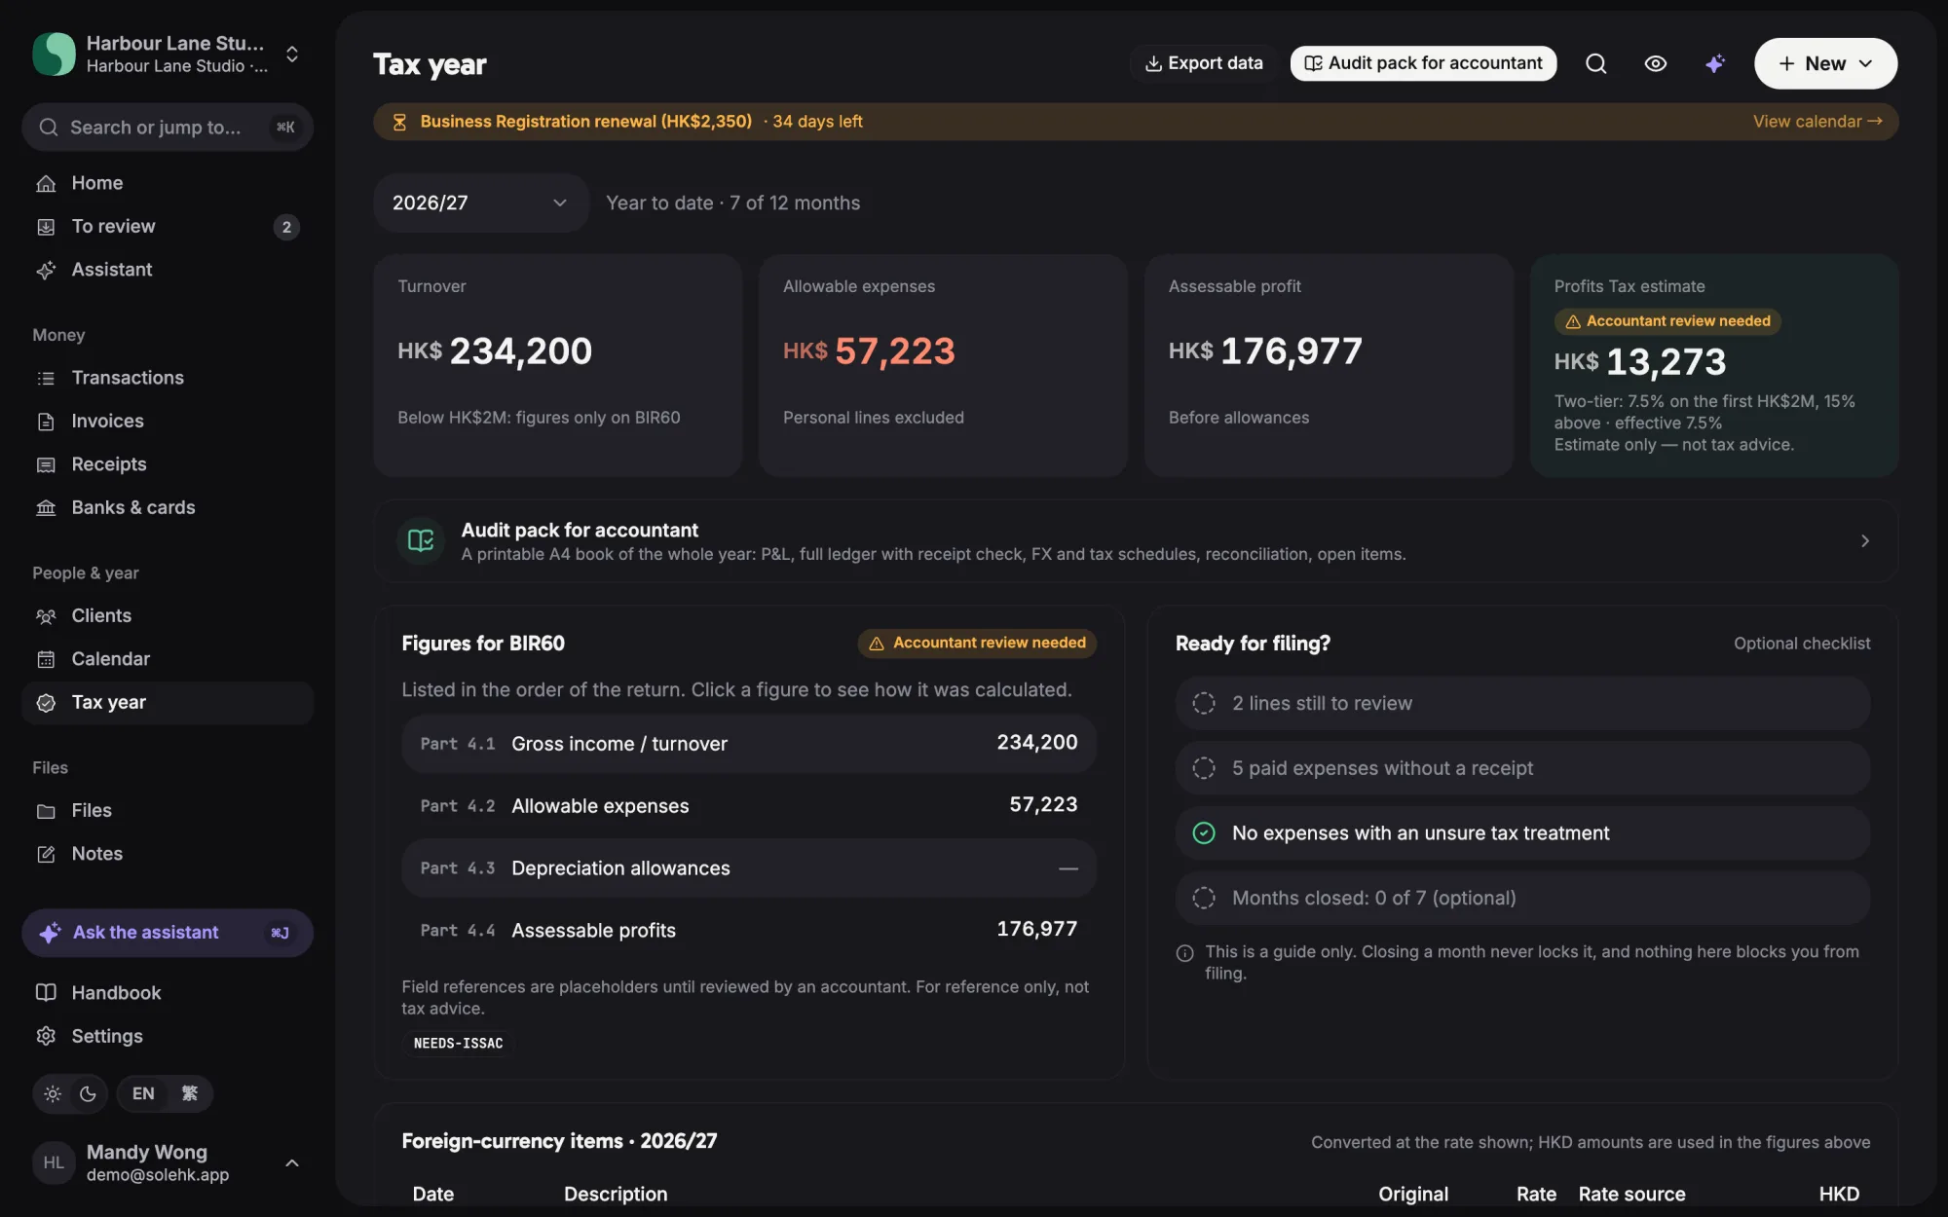This screenshot has width=1948, height=1217.
Task: Click Accountant review needed badge beside BIR60
Action: point(977,644)
